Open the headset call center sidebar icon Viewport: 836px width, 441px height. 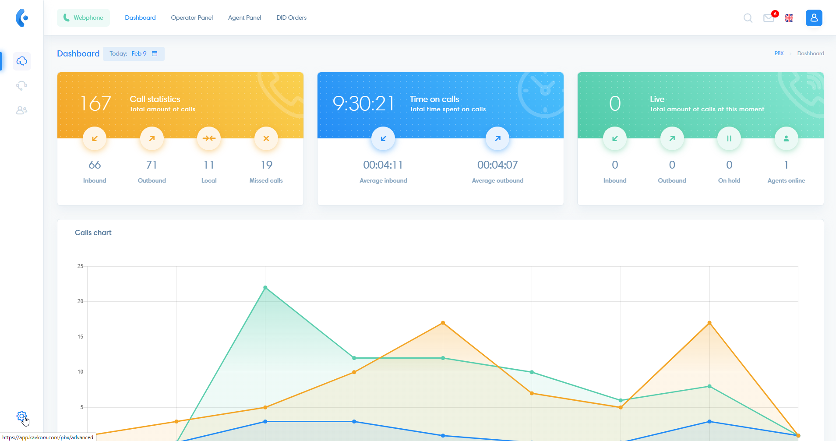[21, 86]
